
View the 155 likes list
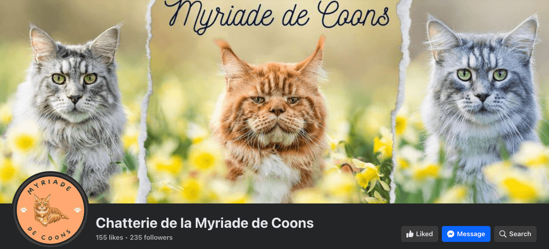click(109, 238)
